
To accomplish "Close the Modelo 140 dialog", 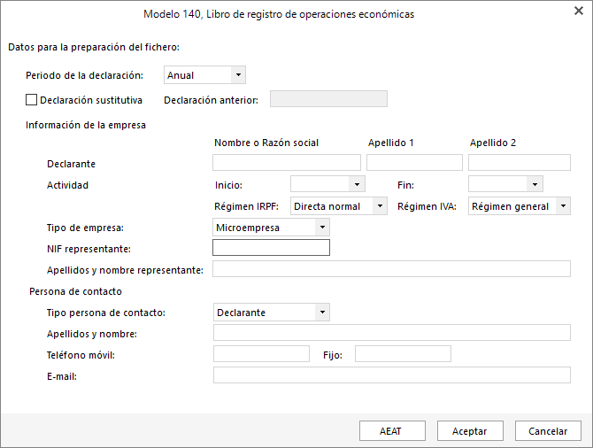I will tap(578, 11).
